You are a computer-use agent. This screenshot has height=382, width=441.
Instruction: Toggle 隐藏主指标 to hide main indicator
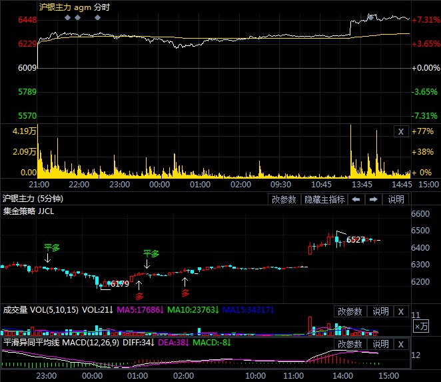tap(324, 199)
